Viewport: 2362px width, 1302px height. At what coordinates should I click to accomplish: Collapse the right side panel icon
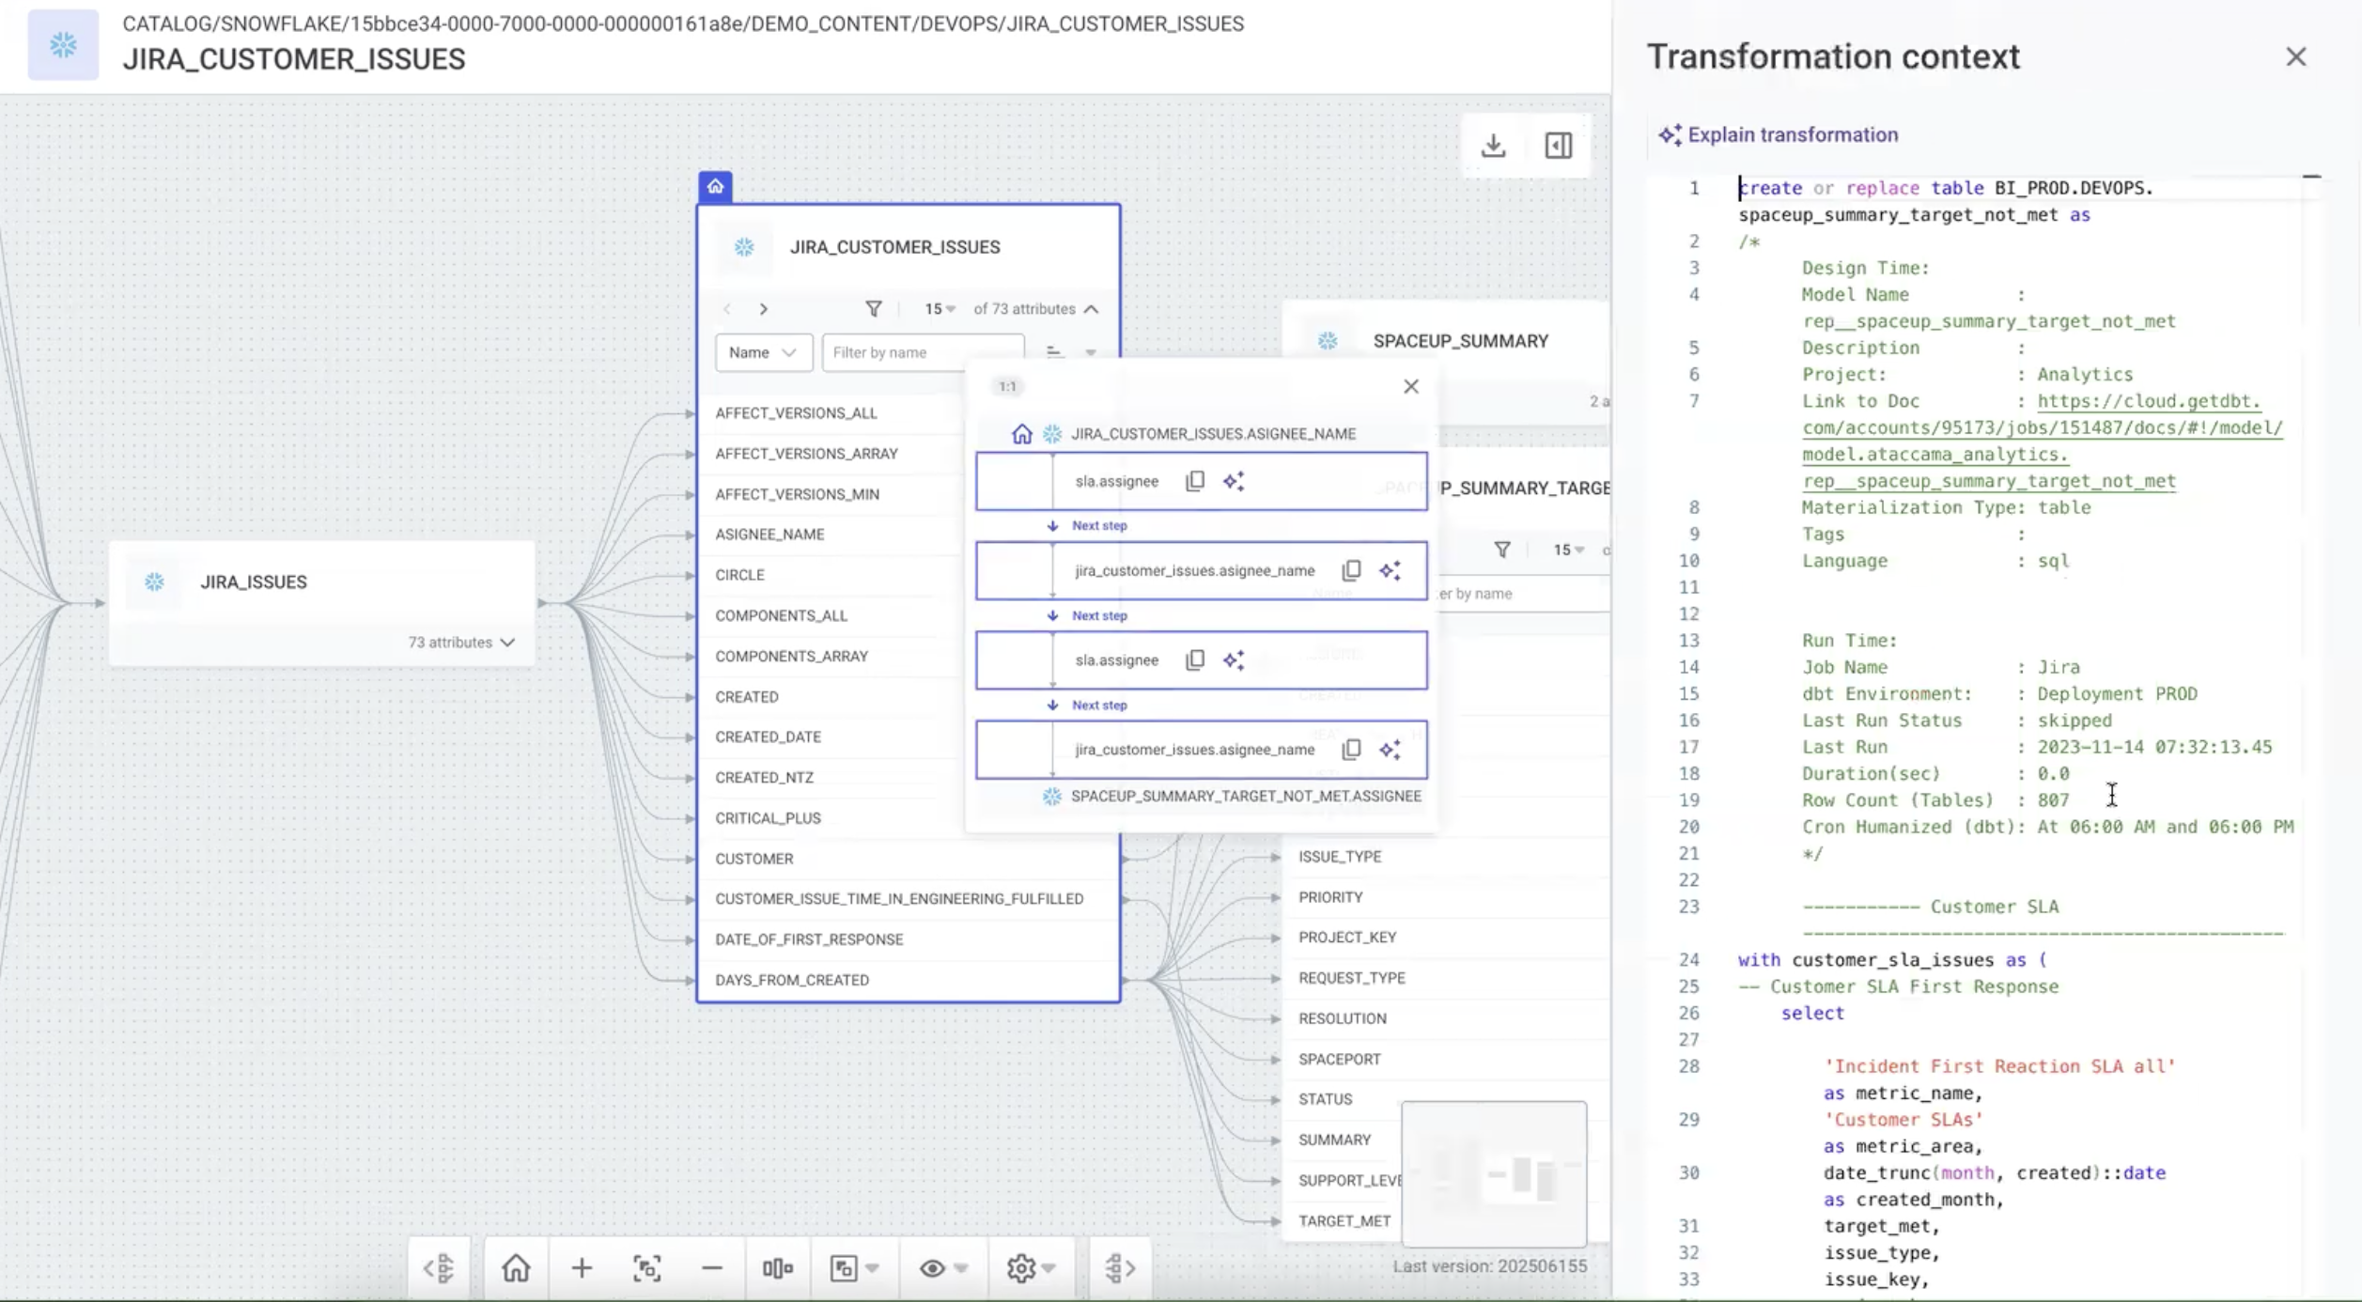1559,146
